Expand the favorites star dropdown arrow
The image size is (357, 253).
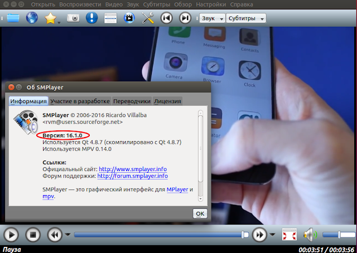[59, 22]
